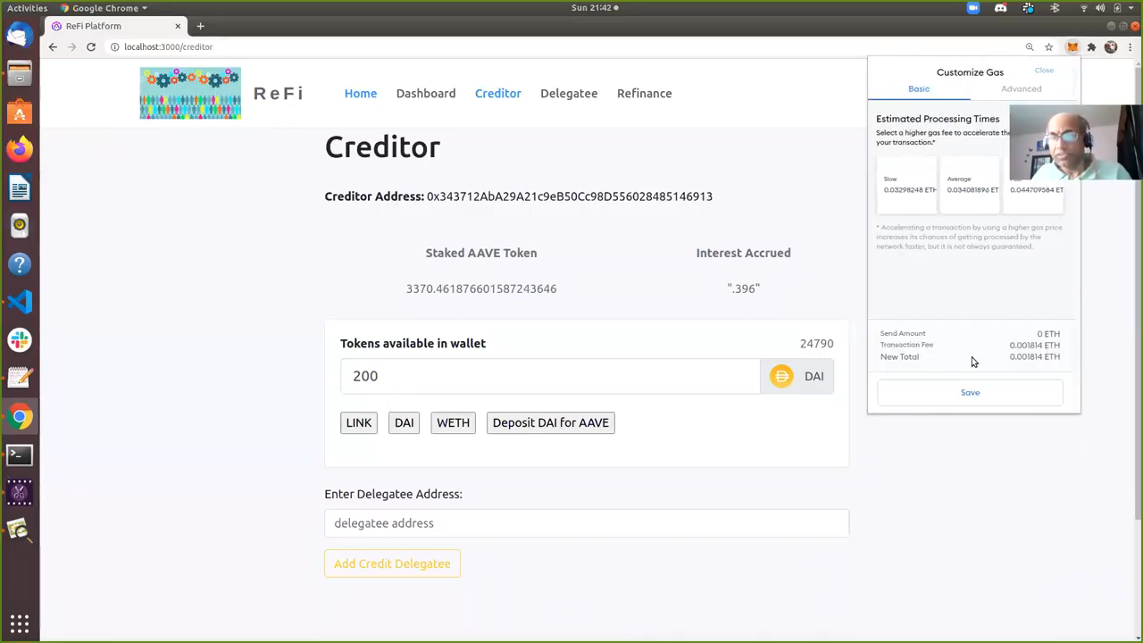Viewport: 1143px width, 643px height.
Task: Open Text Editor from the dock
Action: [x=20, y=378]
